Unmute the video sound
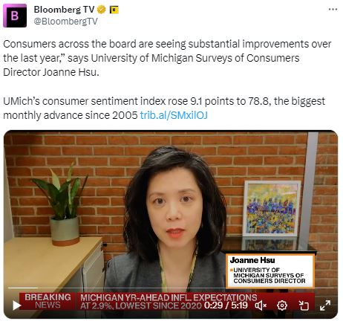The height and width of the screenshot is (324, 343). (261, 305)
